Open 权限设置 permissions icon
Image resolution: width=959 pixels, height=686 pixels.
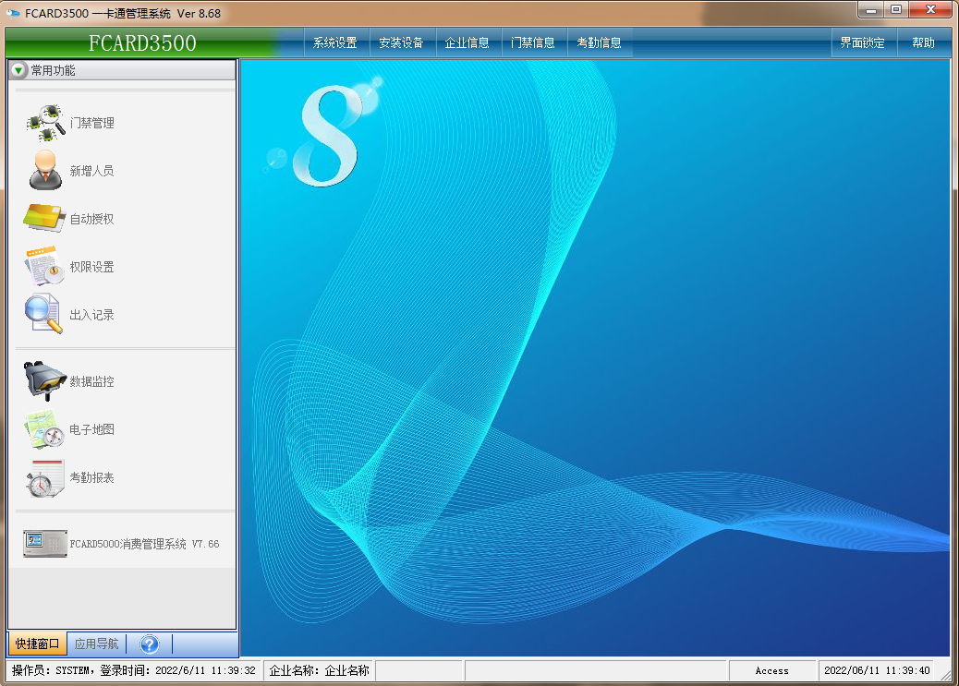(44, 267)
